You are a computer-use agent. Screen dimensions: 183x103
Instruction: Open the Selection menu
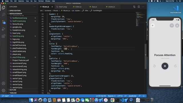(21, 1)
